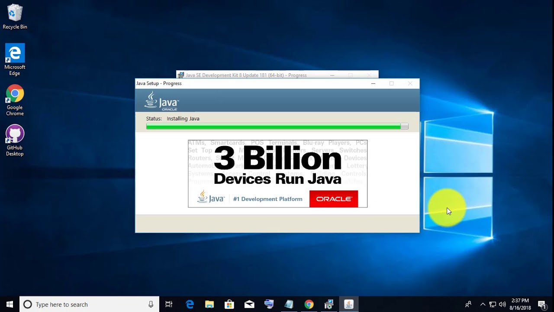Open the Mail app on the taskbar
This screenshot has width=554, height=312.
click(x=249, y=304)
